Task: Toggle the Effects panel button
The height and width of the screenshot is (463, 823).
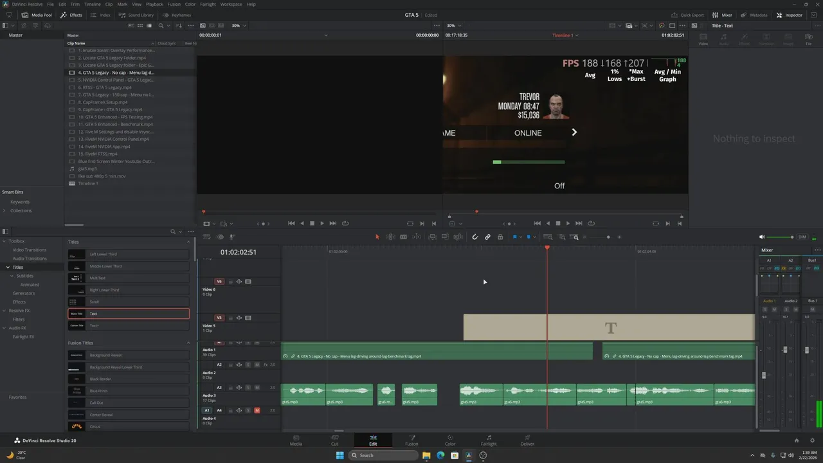Action: [x=71, y=15]
